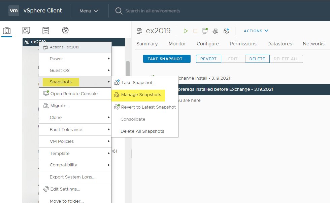
Task: Switch to the Summary tab
Action: pyautogui.click(x=147, y=44)
